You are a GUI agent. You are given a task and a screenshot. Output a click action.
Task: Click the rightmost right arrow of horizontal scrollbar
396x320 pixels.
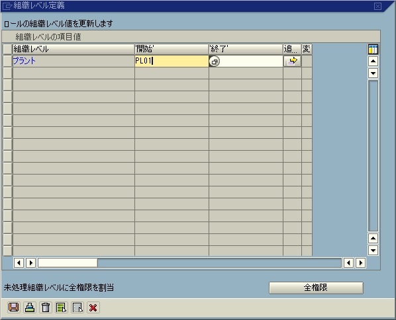(361, 263)
